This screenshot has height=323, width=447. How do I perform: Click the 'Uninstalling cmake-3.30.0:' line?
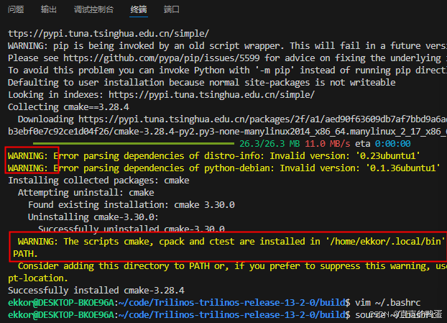pyautogui.click(x=93, y=217)
